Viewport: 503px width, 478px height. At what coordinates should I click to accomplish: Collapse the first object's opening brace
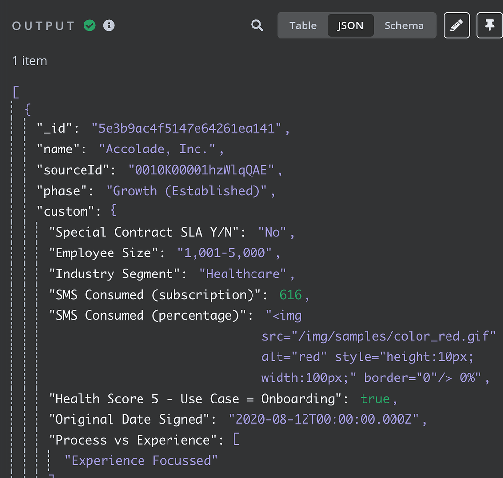tap(28, 110)
